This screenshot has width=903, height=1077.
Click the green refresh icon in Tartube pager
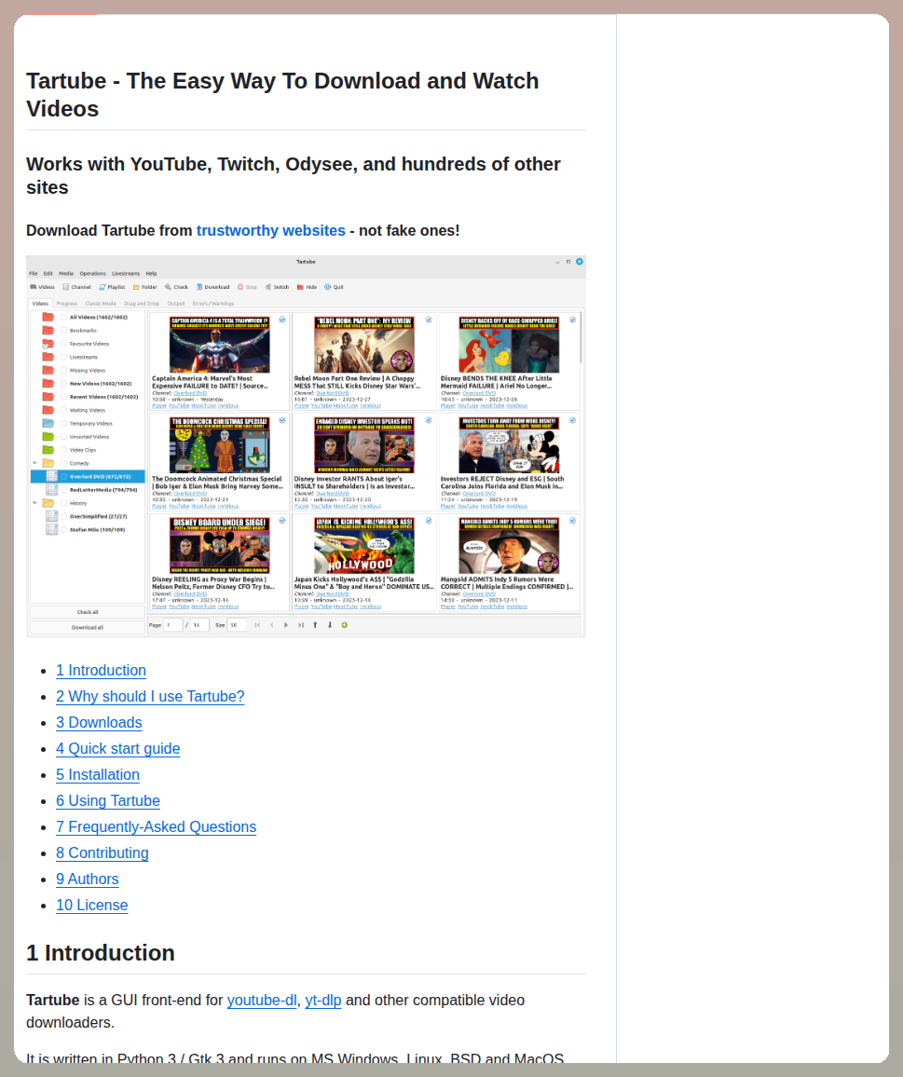pos(344,625)
